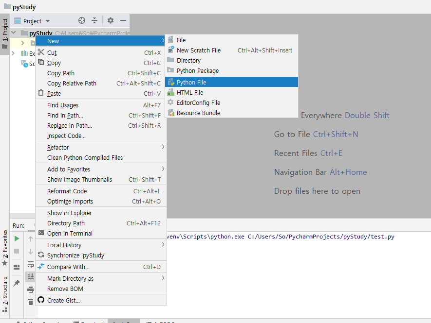Viewport: 431px width, 323px height.
Task: Click the restore layout icon in Run panel
Action: click(x=17, y=267)
